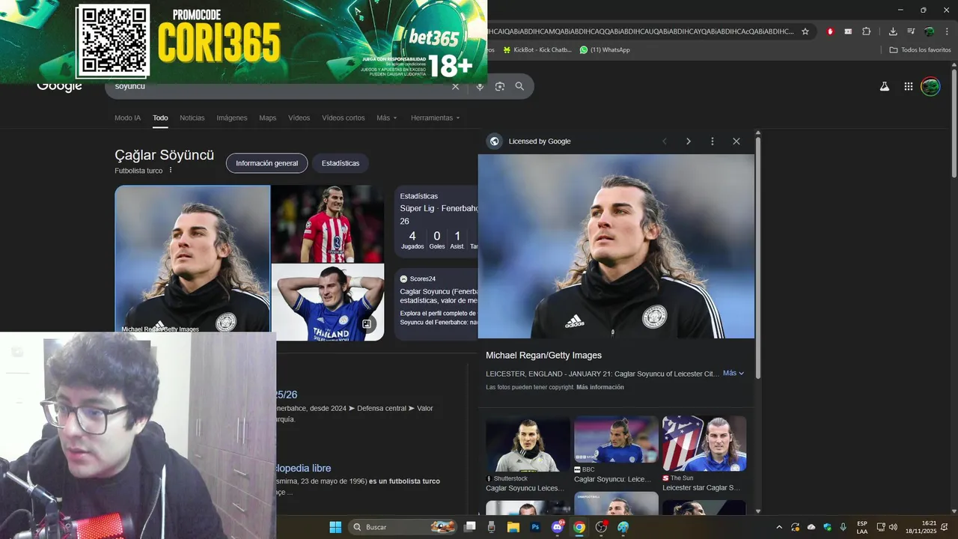Close the image viewer panel
Screen dimensions: 958x539
[x=736, y=141]
